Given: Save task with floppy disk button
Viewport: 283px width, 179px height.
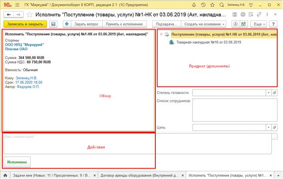Looking at the screenshot, I should (53, 24).
